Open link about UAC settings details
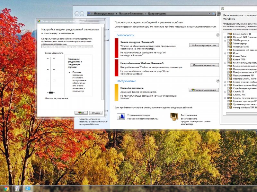Image resolution: width=257 pixels, height=192 pixels. (67, 47)
